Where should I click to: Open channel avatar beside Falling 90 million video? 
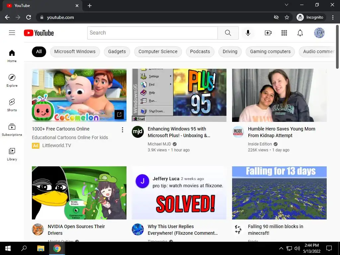[238, 229]
